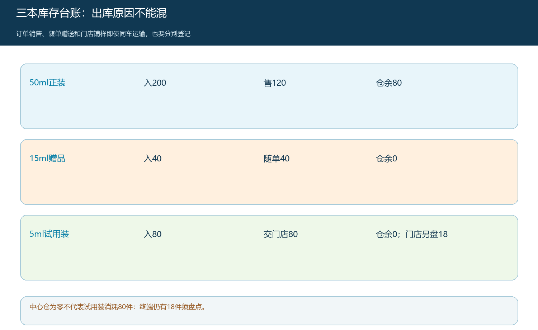The width and height of the screenshot is (538, 330).
Task: Click the note about 中心仓为零
Action: 119,307
